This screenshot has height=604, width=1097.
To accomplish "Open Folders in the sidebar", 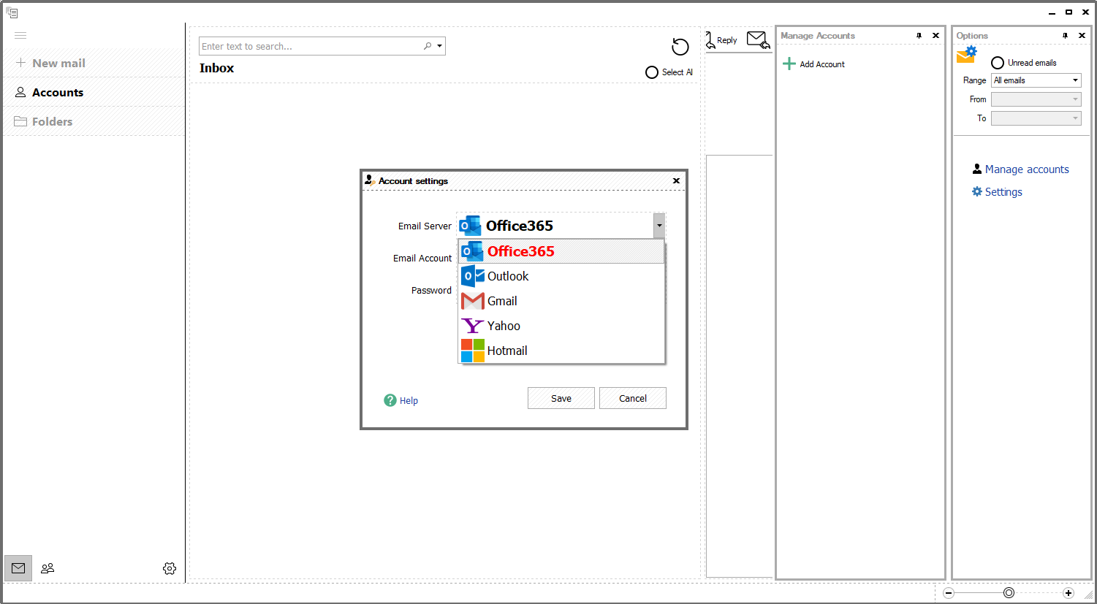I will [x=94, y=121].
